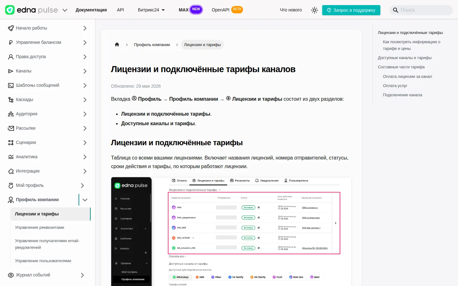Click the Профиль компании breadcrumb link
The height and width of the screenshot is (286, 458).
152,45
